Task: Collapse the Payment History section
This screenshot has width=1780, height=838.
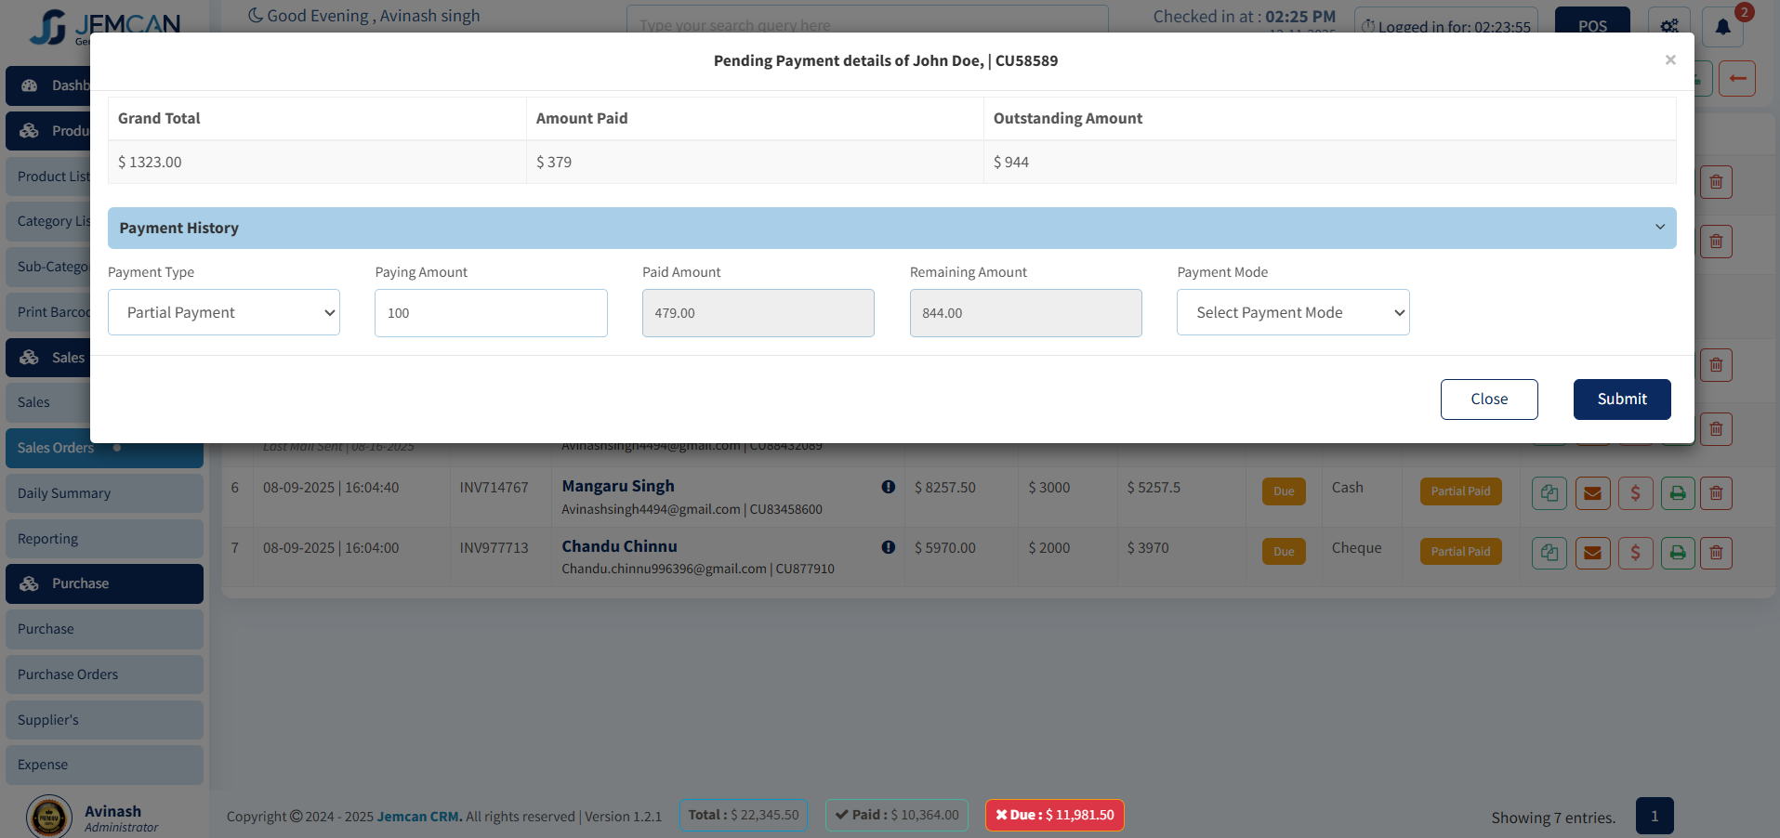Action: coord(1659,228)
